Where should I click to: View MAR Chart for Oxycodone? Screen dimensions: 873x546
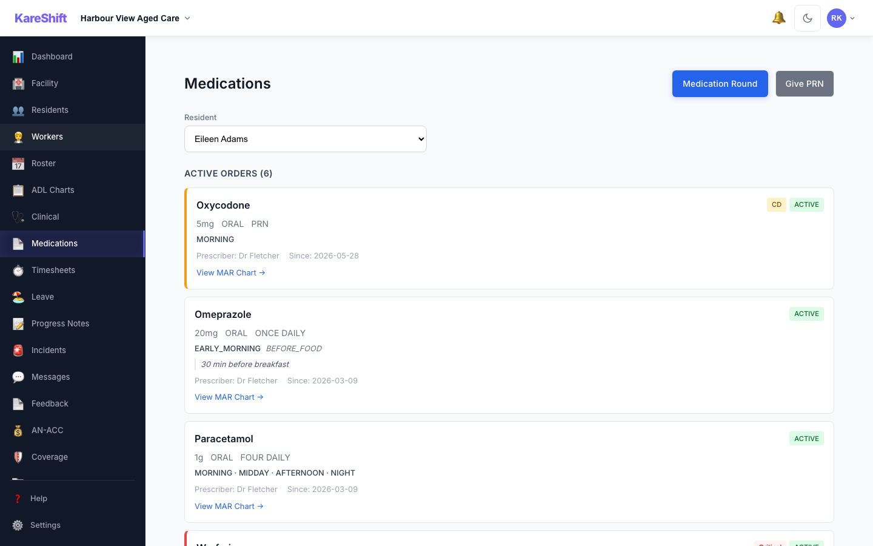(231, 273)
